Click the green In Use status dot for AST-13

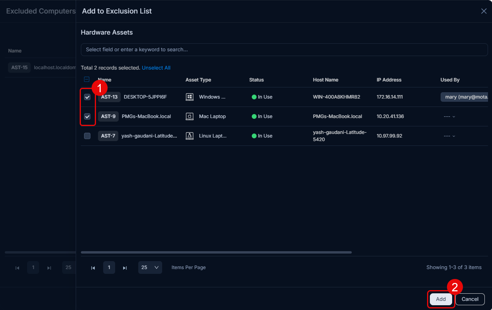point(254,97)
